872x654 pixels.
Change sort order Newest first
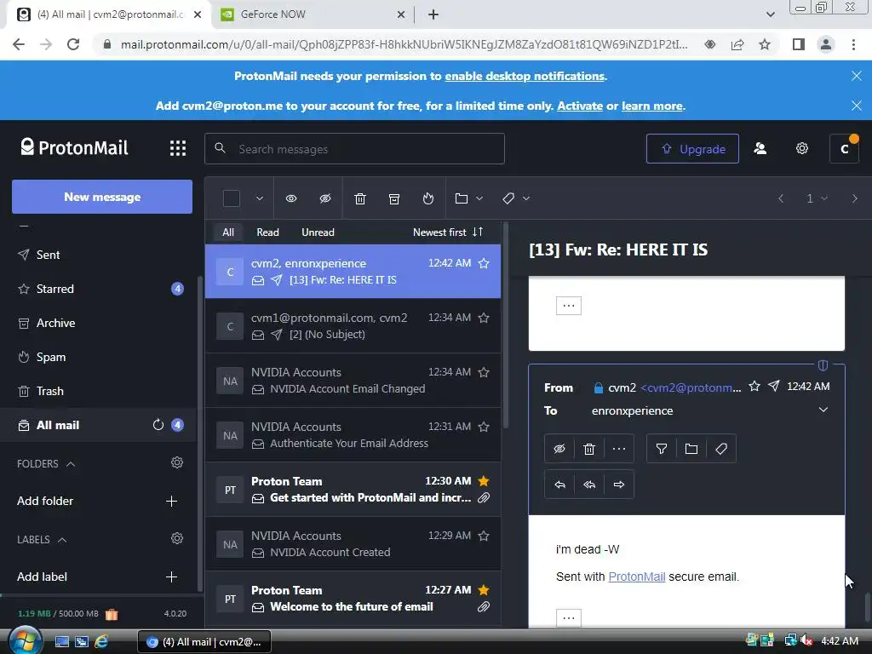pos(448,232)
